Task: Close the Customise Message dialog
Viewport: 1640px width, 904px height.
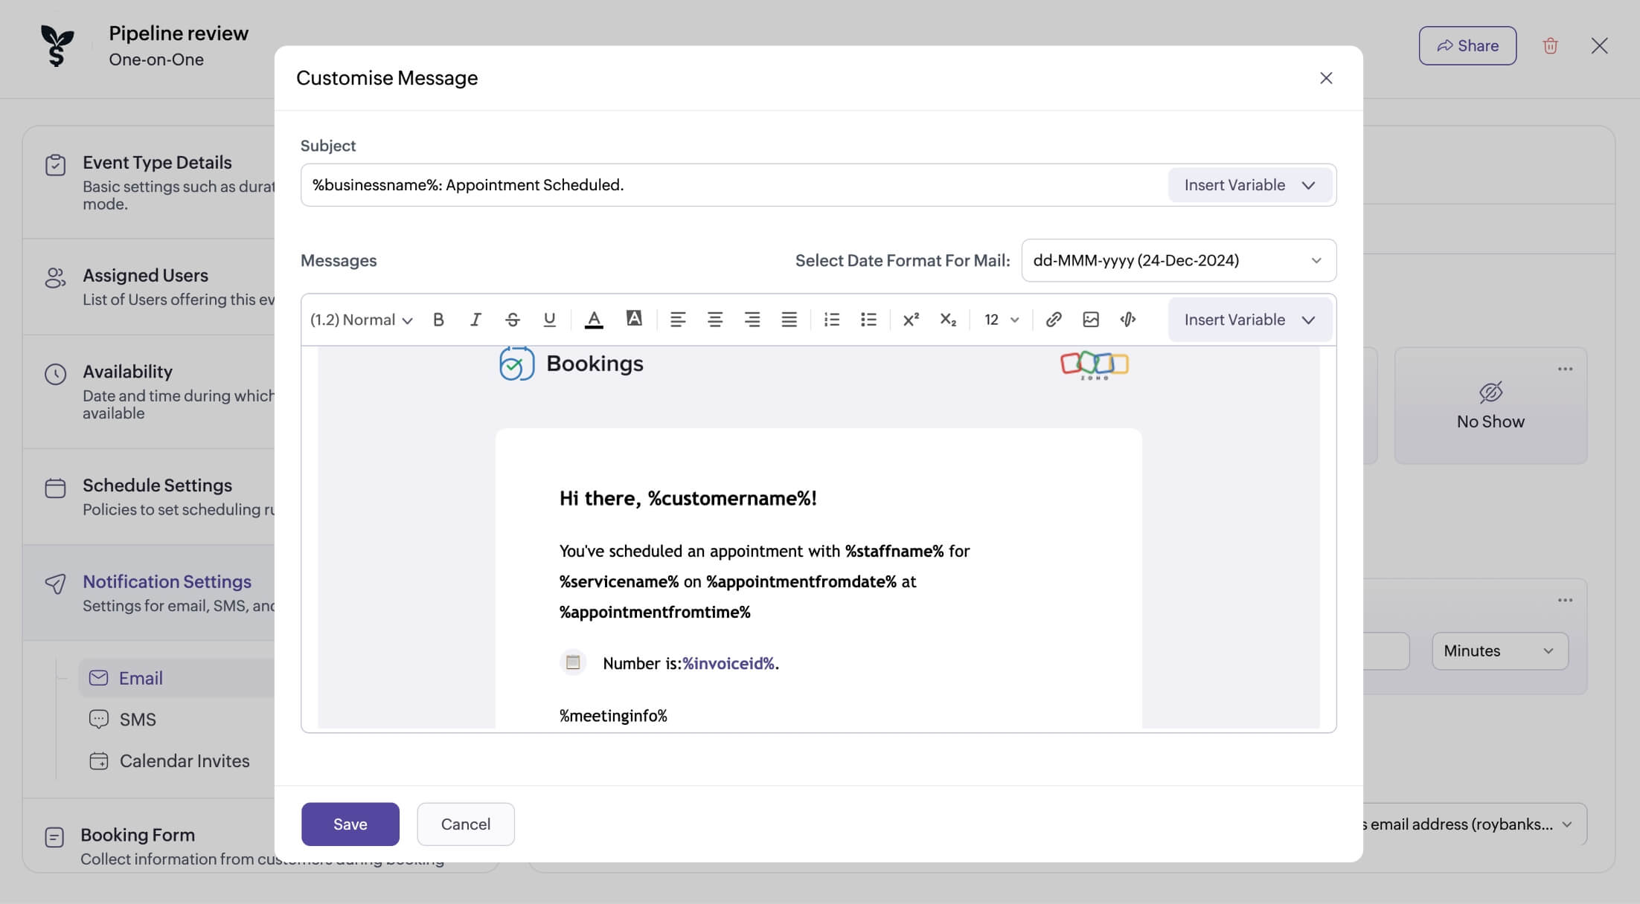Action: (1325, 78)
